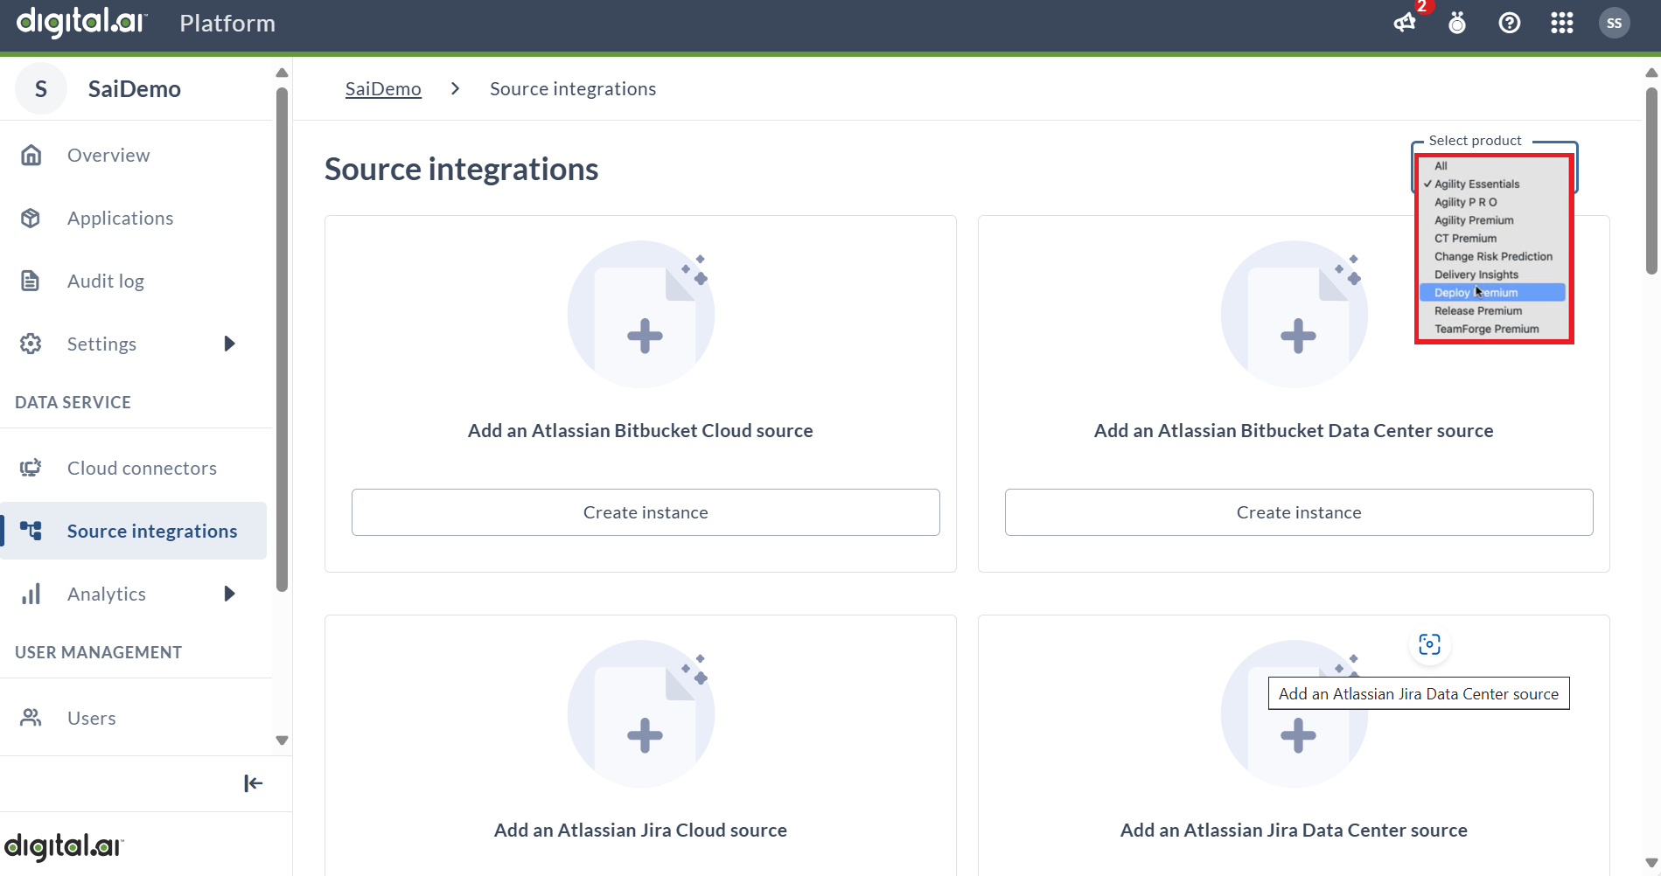The image size is (1661, 876).
Task: Choose TeamForge Premium option
Action: click(1493, 329)
